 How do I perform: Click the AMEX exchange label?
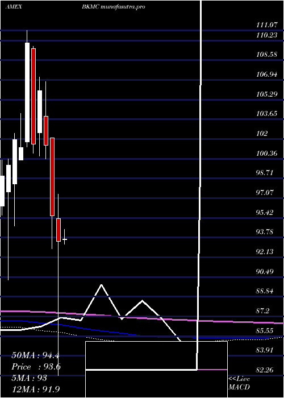(13, 7)
